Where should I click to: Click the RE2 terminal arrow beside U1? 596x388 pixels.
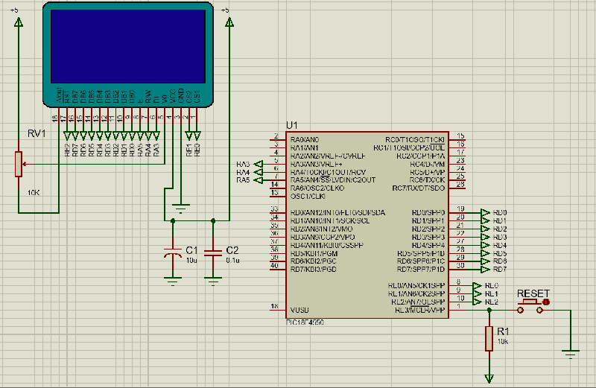tap(478, 302)
